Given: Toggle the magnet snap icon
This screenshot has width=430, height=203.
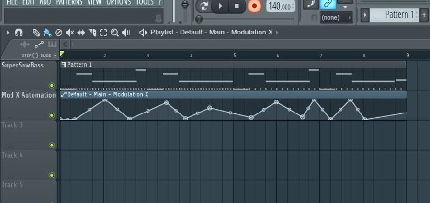Looking at the screenshot, I should pyautogui.click(x=18, y=33).
